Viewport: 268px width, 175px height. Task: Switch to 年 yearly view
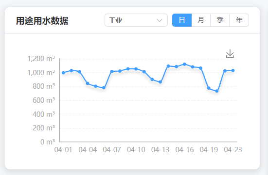click(239, 20)
